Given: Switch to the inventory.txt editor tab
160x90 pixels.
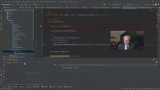Looking at the screenshot, I should [x=39, y=7].
